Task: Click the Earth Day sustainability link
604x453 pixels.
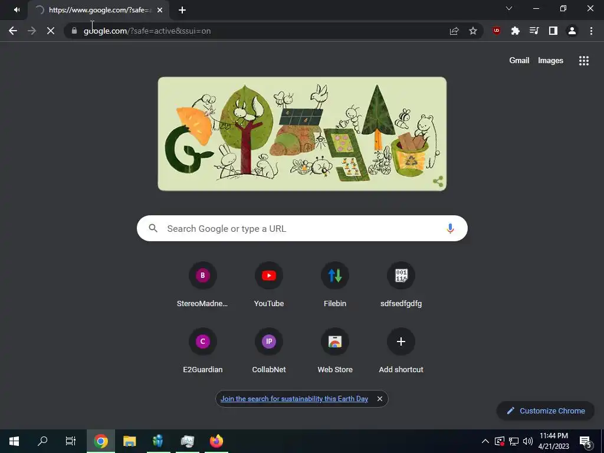Action: pos(294,399)
